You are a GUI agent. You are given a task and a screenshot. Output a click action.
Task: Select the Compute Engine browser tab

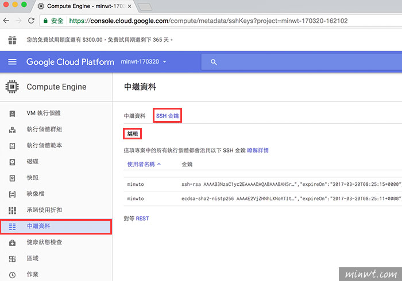click(84, 6)
